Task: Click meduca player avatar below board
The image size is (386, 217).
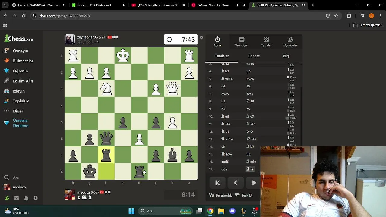Action: (70, 195)
